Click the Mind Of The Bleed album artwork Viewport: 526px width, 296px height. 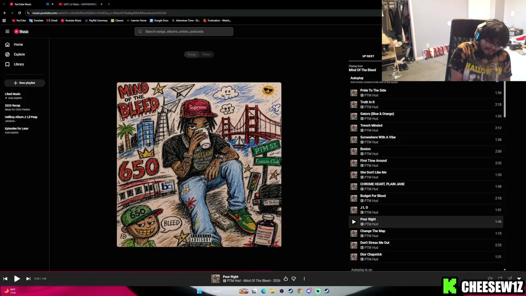(x=199, y=164)
